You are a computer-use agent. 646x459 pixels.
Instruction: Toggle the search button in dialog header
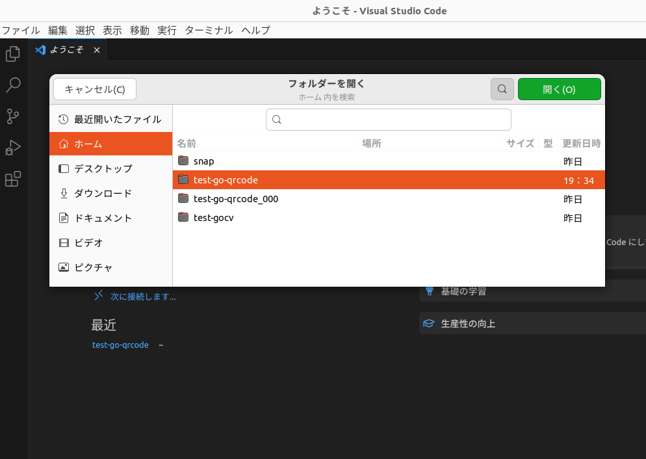pyautogui.click(x=502, y=89)
